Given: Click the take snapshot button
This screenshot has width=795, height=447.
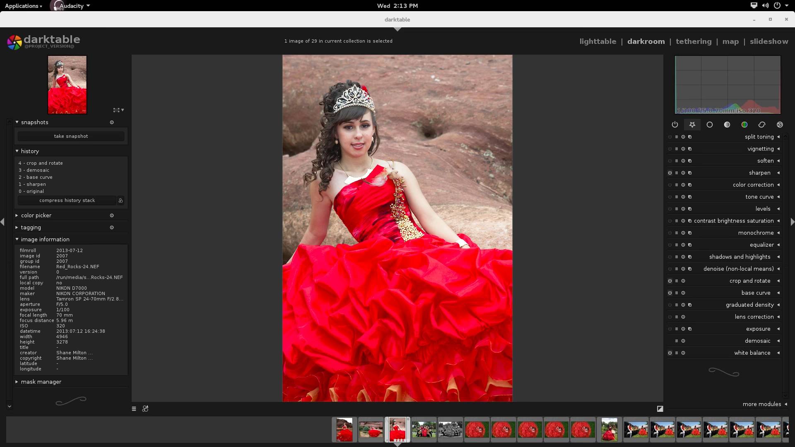Looking at the screenshot, I should pyautogui.click(x=71, y=136).
